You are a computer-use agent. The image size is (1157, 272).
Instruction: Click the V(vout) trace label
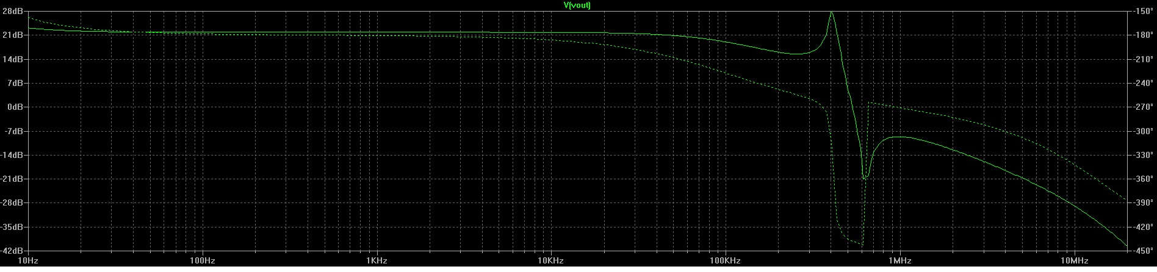click(x=577, y=5)
